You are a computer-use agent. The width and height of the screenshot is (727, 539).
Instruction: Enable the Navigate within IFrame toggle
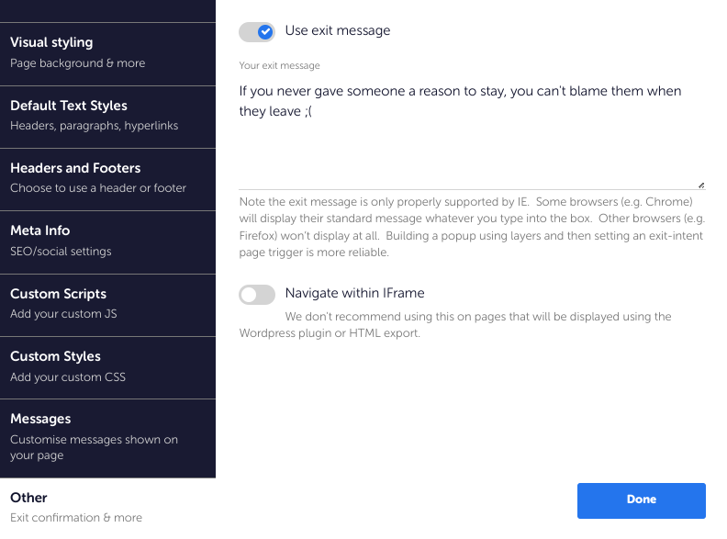pyautogui.click(x=257, y=295)
